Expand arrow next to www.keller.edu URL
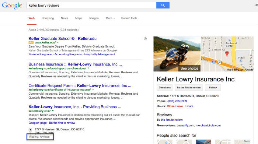258x144 pixels. tap(58, 43)
